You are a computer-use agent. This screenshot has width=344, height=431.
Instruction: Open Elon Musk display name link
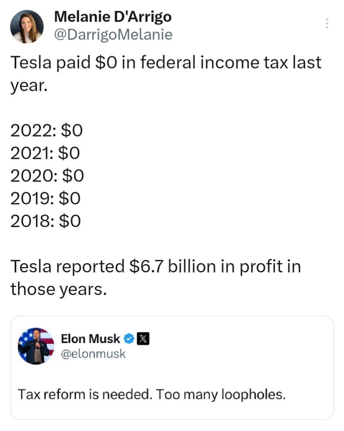[x=90, y=339]
